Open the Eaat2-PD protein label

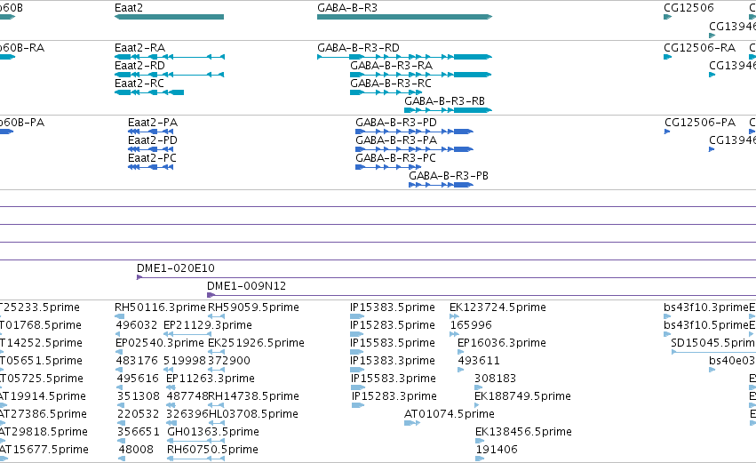pos(153,140)
